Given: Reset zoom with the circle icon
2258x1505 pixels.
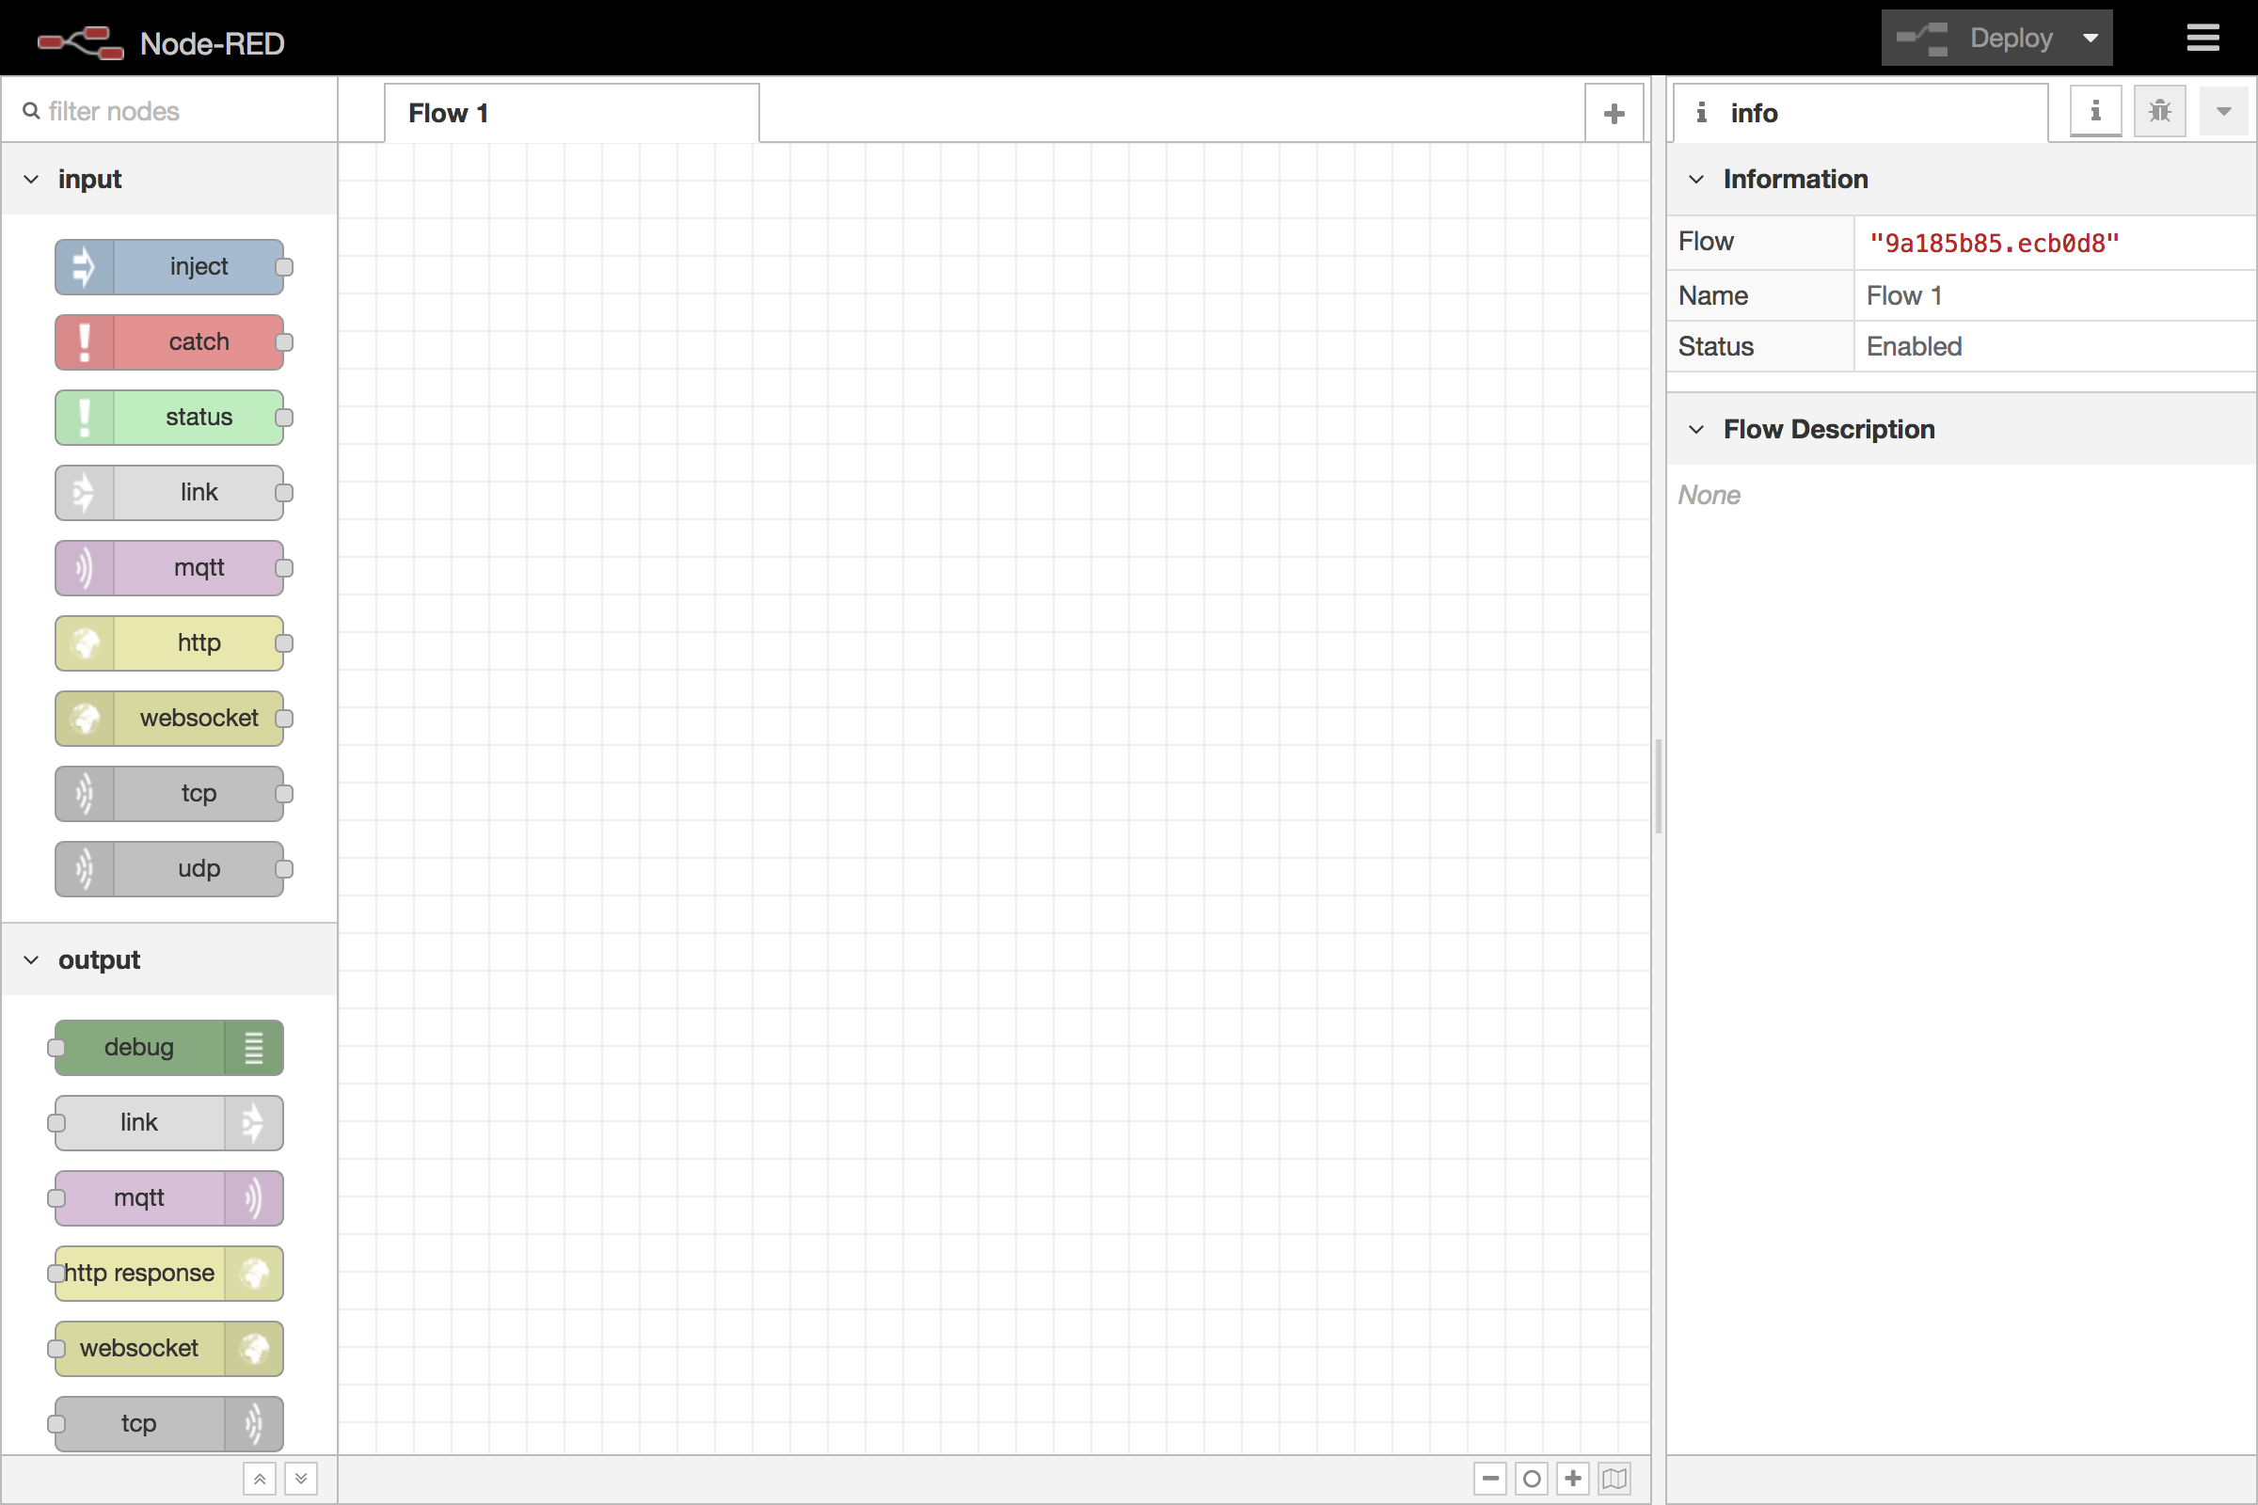Looking at the screenshot, I should point(1533,1478).
